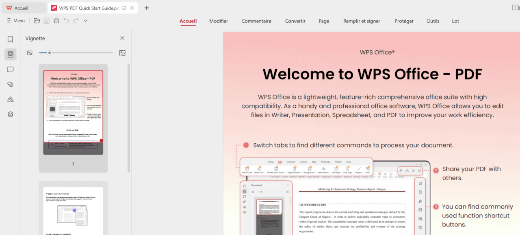Click the WPS Office® text in document

[377, 52]
